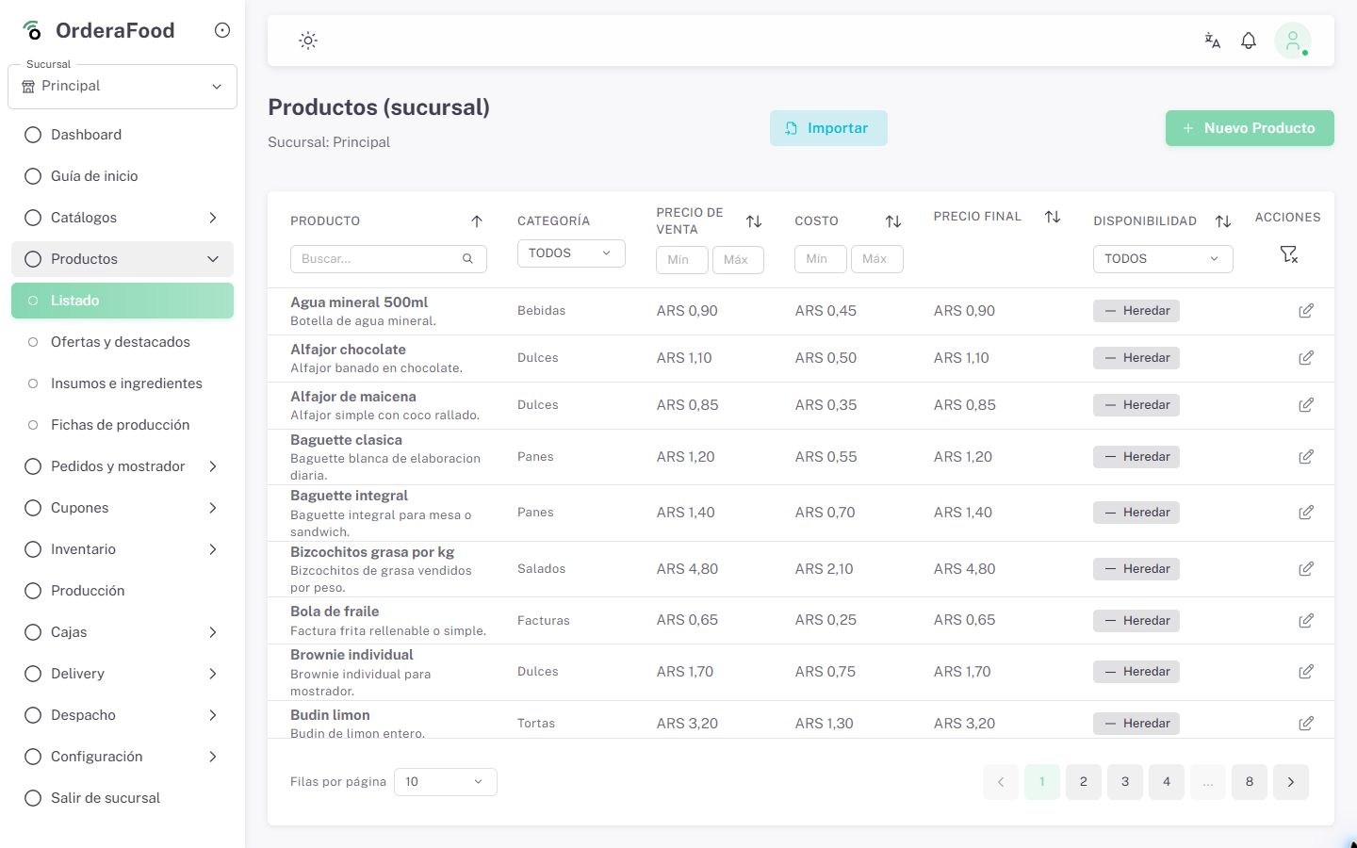Edit Bizcochitos grasa por kg row

[1306, 569]
